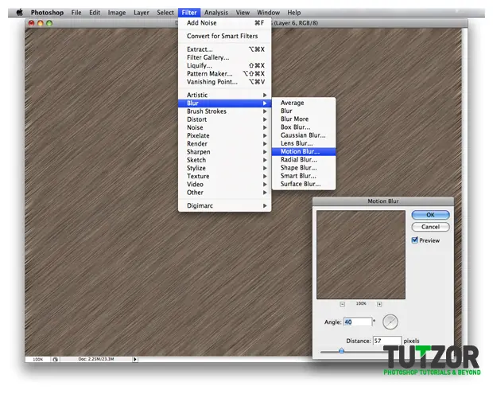Open the File menu
The width and height of the screenshot is (493, 394).
click(76, 13)
